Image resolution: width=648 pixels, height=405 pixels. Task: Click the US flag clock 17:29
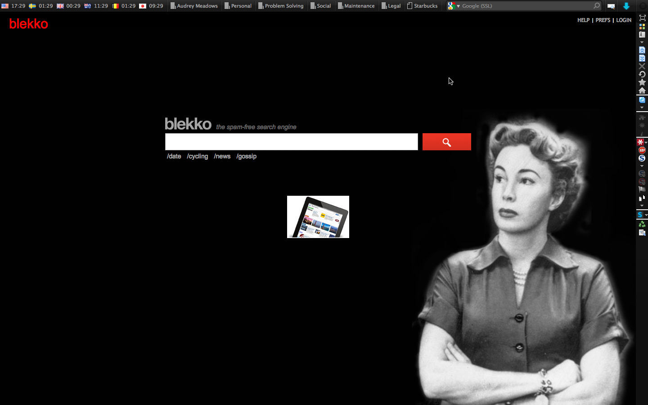13,6
